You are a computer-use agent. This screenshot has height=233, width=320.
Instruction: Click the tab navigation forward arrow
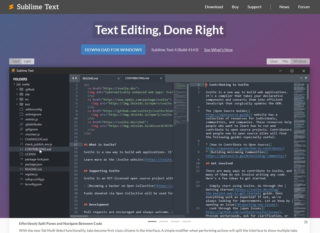76,78
